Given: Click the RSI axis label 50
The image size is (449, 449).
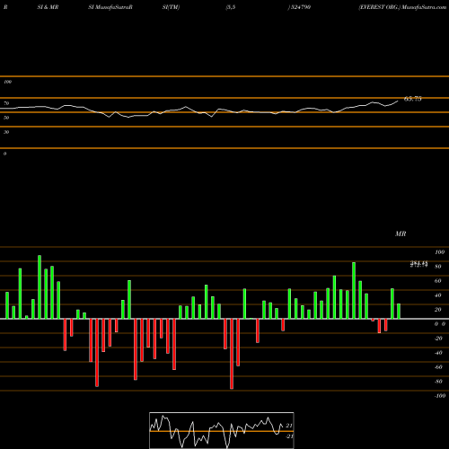Looking at the screenshot, I should tap(6, 118).
